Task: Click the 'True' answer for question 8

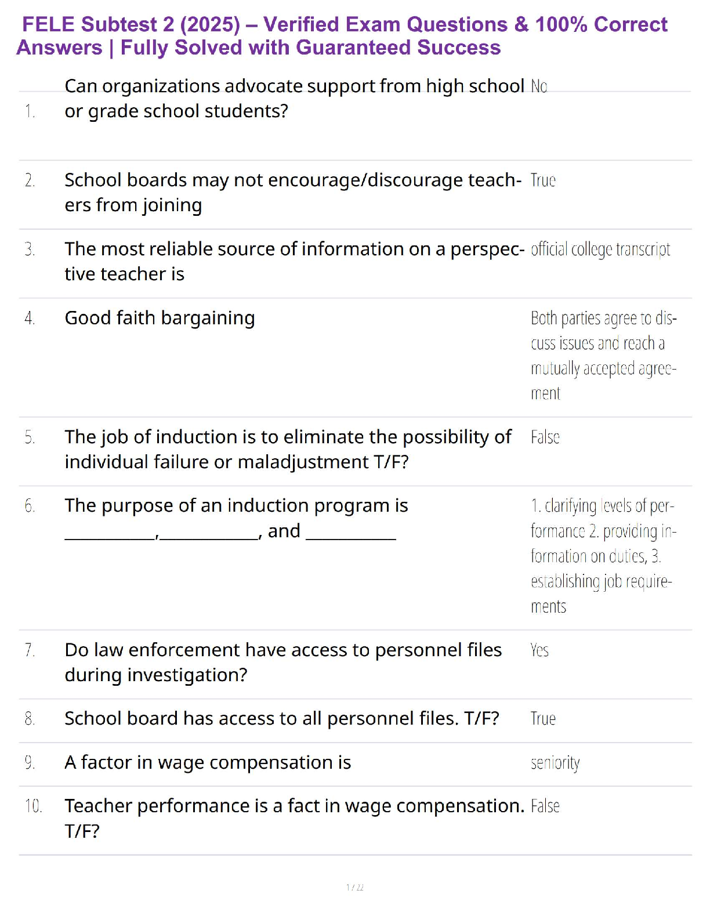Action: [543, 719]
